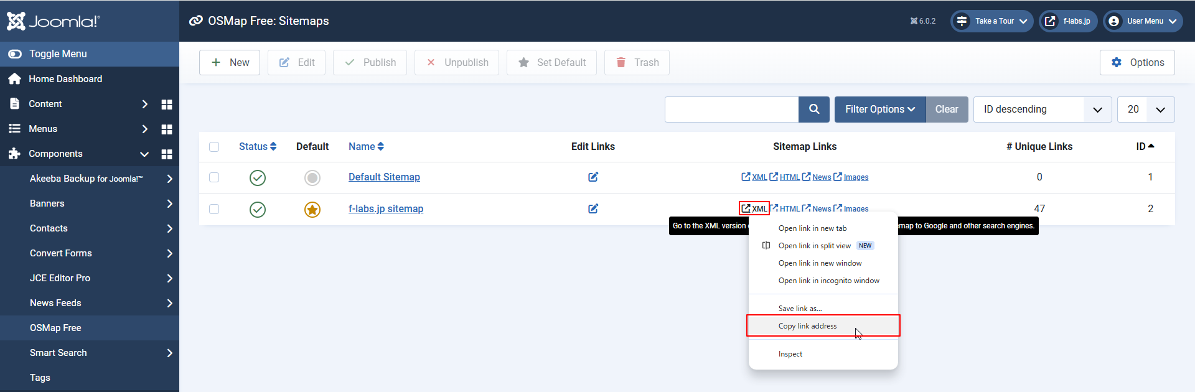Select Open link in new window
Viewport: 1195px width, 392px height.
coord(823,263)
